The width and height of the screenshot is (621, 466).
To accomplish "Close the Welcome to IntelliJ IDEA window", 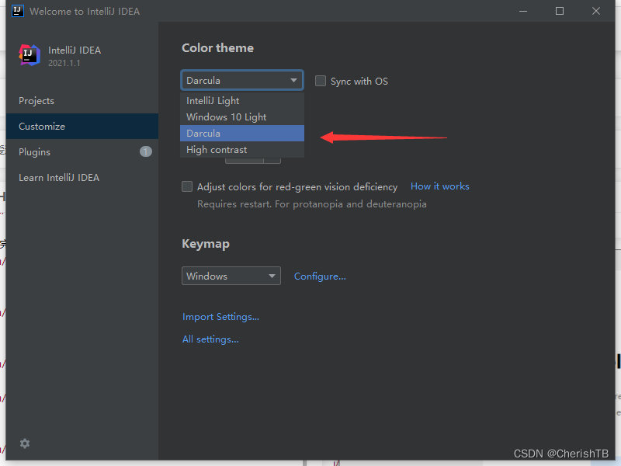I will tap(596, 11).
